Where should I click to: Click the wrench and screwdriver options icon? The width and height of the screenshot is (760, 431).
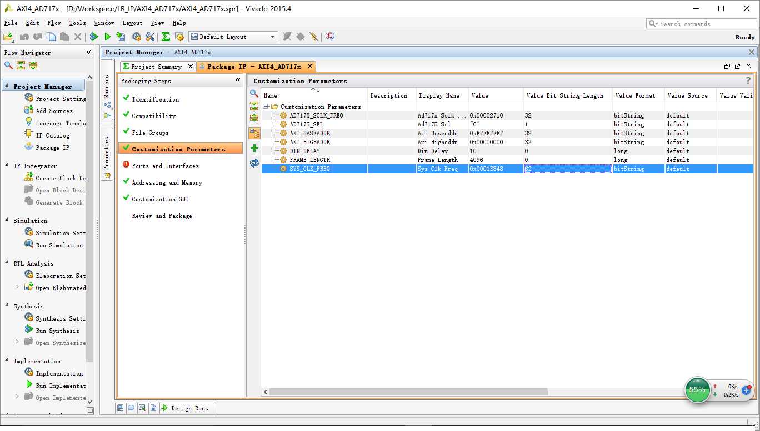tap(150, 37)
